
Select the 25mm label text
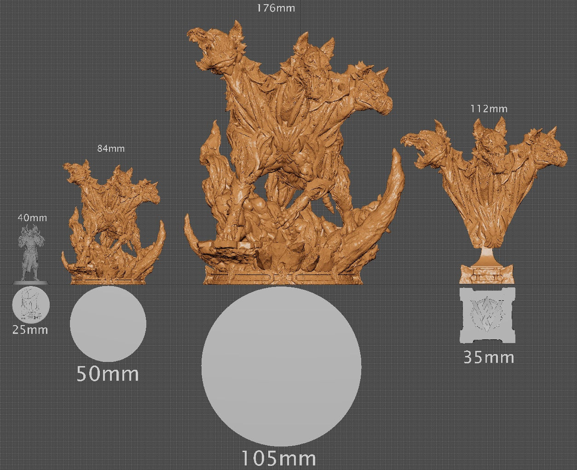click(x=29, y=329)
